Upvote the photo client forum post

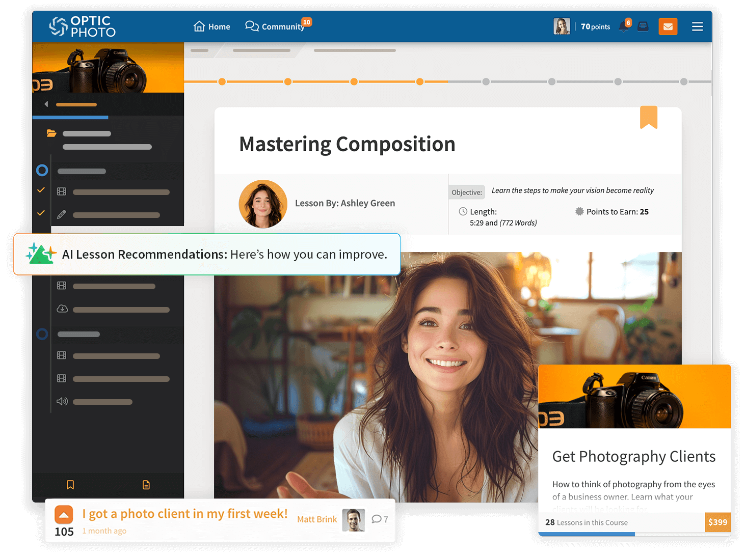[64, 515]
